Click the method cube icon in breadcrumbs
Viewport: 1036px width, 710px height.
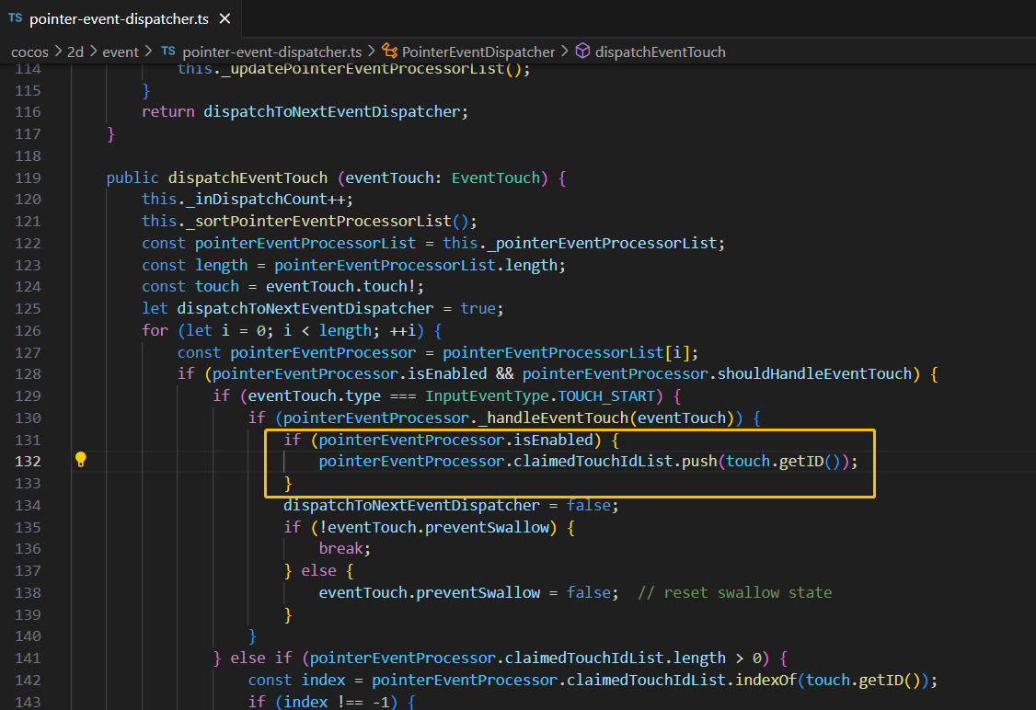[582, 51]
